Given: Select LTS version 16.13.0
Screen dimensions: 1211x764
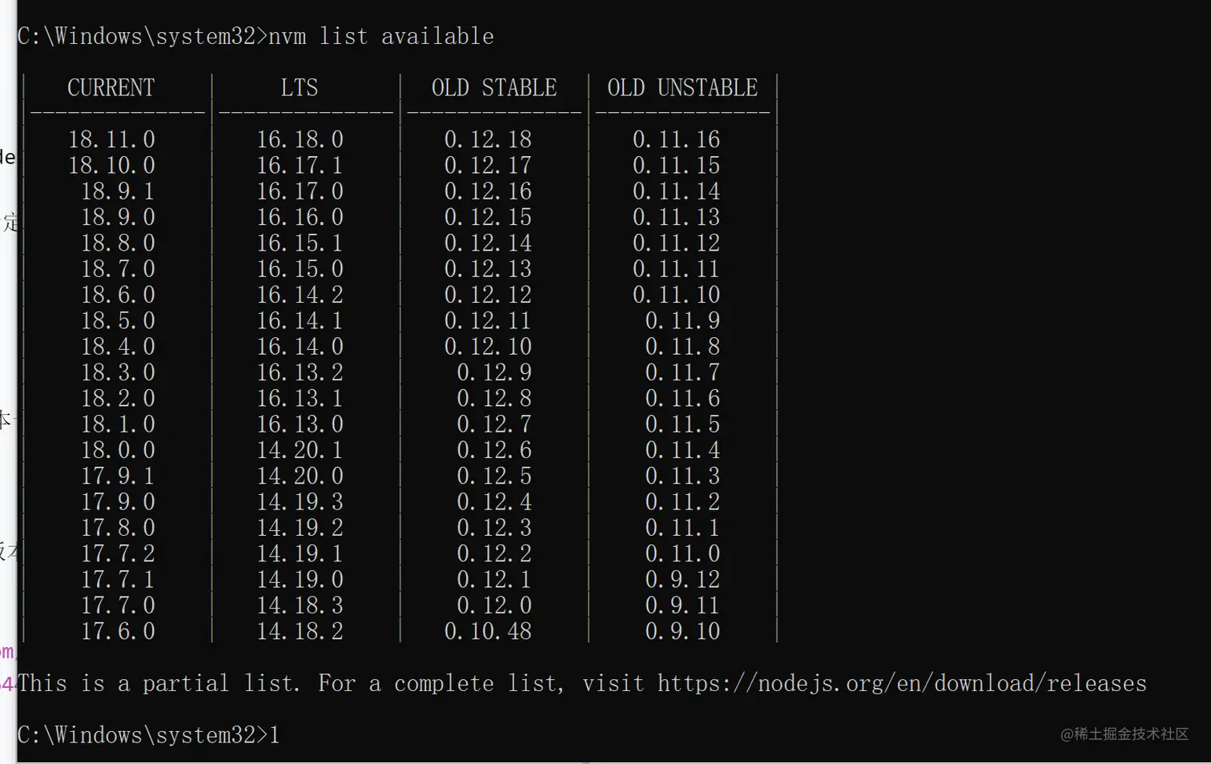Looking at the screenshot, I should tap(300, 424).
